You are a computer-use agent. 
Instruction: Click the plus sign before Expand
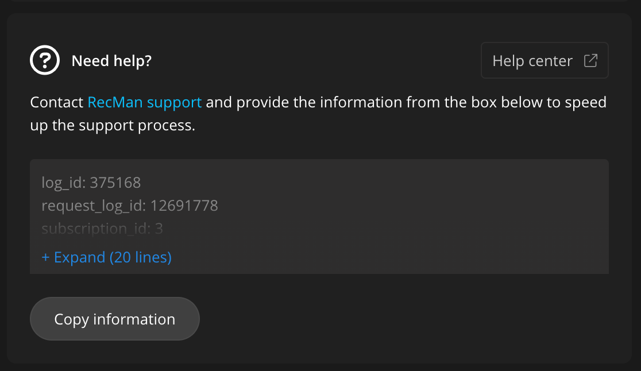pyautogui.click(x=46, y=257)
